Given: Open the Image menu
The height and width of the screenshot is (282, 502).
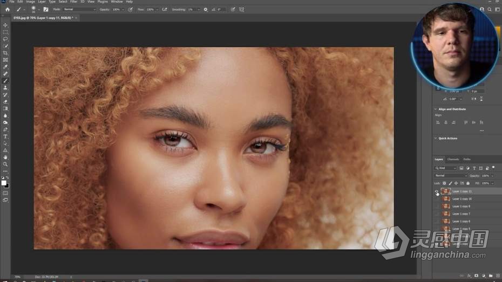Looking at the screenshot, I should click(x=30, y=2).
